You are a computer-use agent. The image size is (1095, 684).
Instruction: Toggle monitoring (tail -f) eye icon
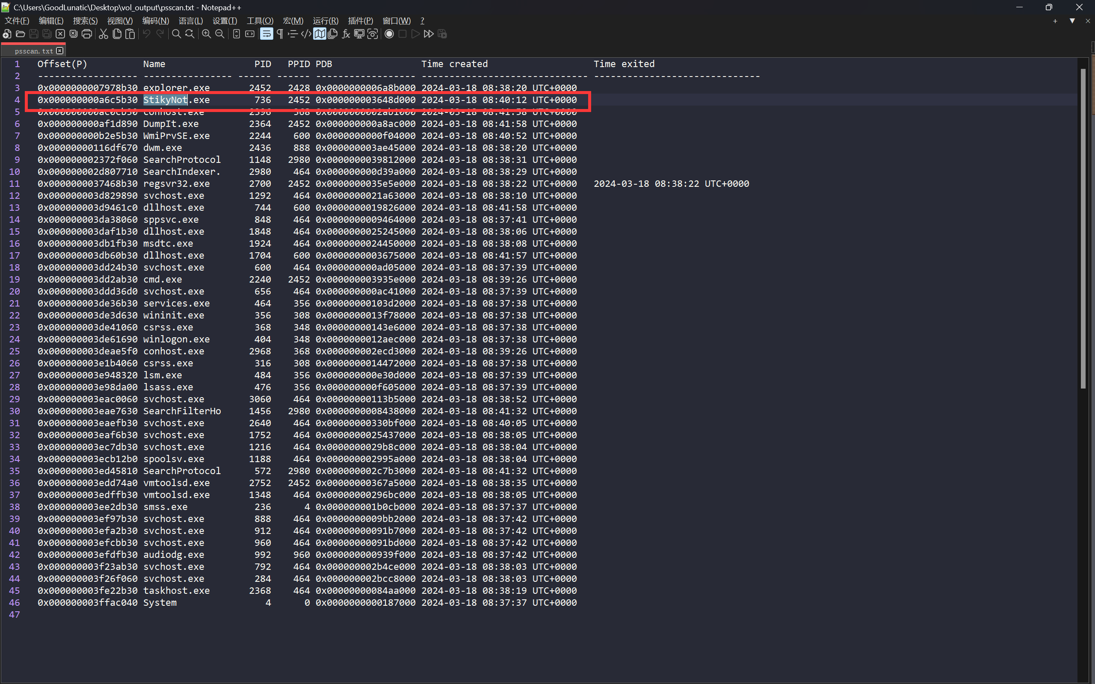click(x=373, y=34)
